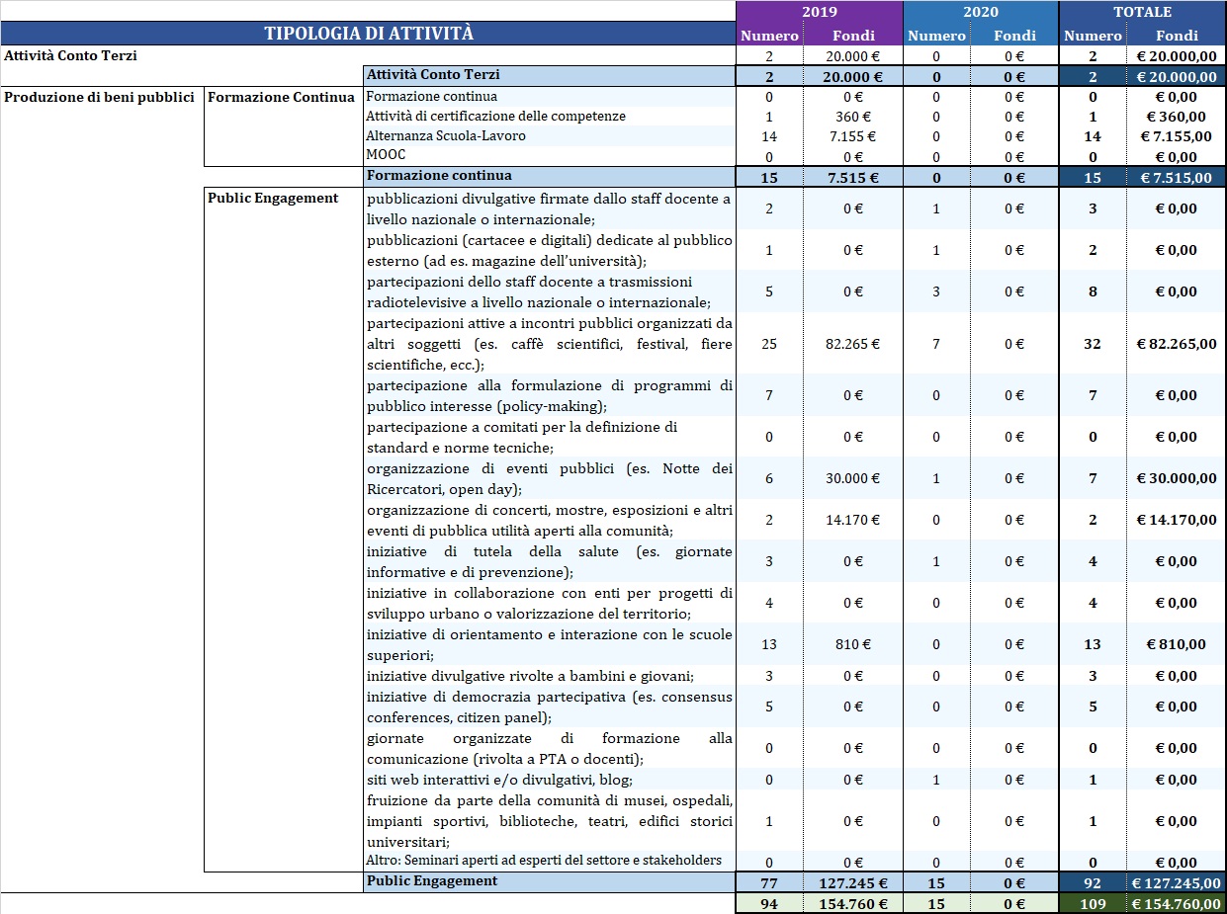Viewport: 1227px width, 914px height.
Task: Select the siti web interattivi, blog row
Action: pyautogui.click(x=549, y=780)
